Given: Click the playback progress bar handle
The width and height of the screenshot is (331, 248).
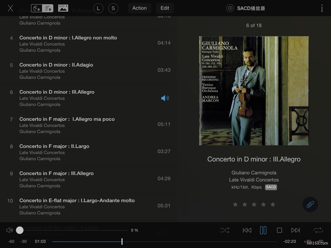Looking at the screenshot, I should 122,242.
